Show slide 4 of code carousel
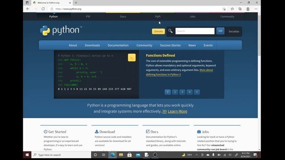 [x=189, y=92]
